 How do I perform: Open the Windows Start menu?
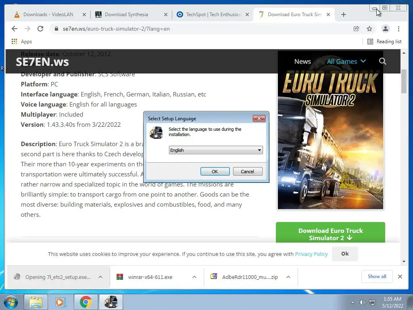click(10, 302)
